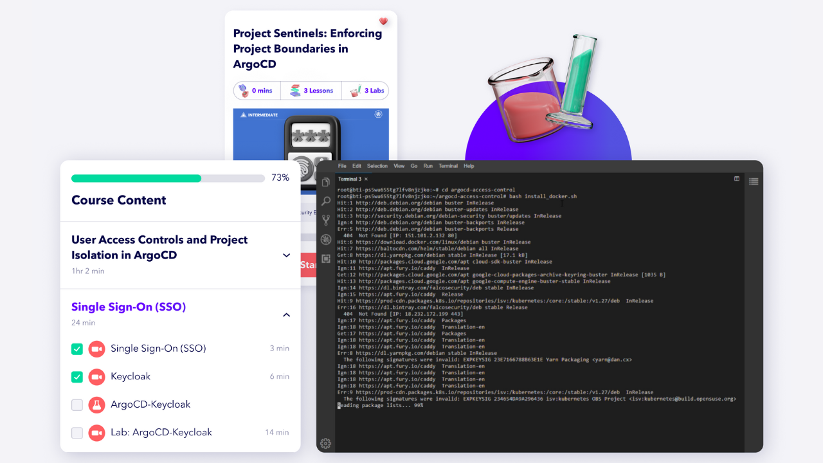The width and height of the screenshot is (823, 463).
Task: Check the ArgoCD-Keycloak lesson checkbox
Action: [x=77, y=404]
